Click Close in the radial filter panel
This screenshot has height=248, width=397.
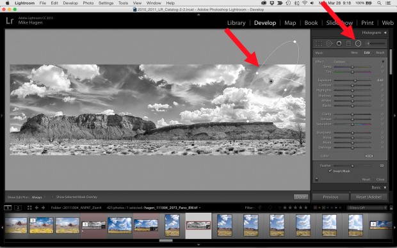coord(380,179)
